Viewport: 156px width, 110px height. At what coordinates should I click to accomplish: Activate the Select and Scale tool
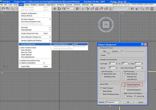point(64,9)
